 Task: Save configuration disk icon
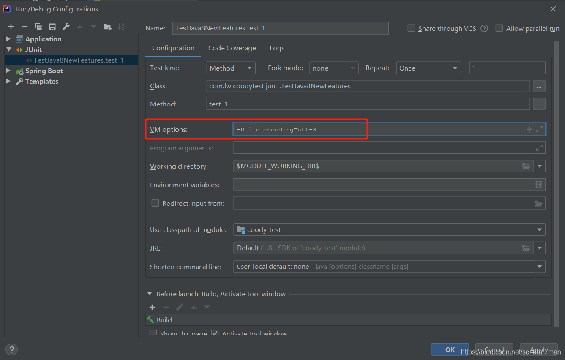(x=52, y=27)
